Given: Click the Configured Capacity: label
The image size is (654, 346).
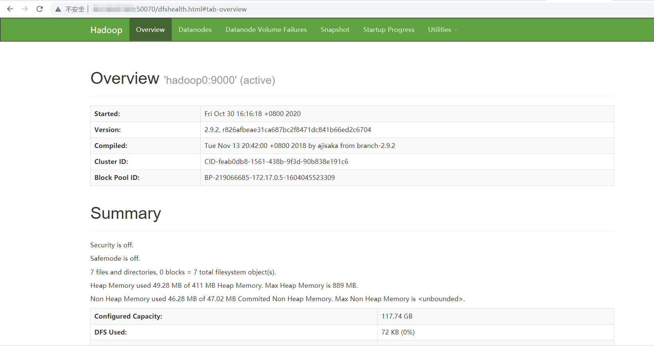Looking at the screenshot, I should click(128, 316).
